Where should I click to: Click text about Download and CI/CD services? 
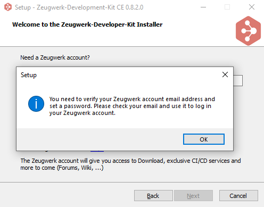[130, 164]
